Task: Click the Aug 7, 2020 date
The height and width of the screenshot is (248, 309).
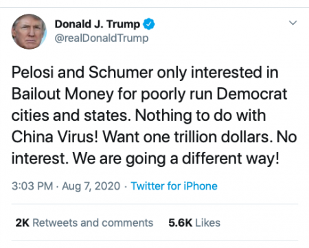Action: [x=91, y=186]
